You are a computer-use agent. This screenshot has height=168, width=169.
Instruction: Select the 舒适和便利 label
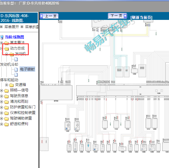tap(19, 124)
